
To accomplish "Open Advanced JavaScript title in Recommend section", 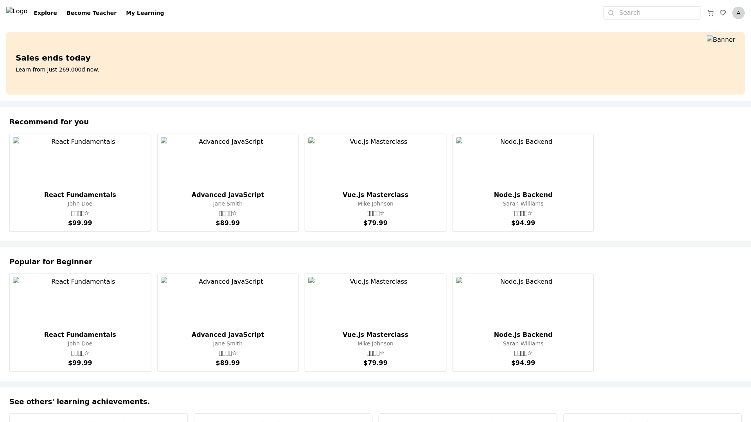I will coord(228,195).
